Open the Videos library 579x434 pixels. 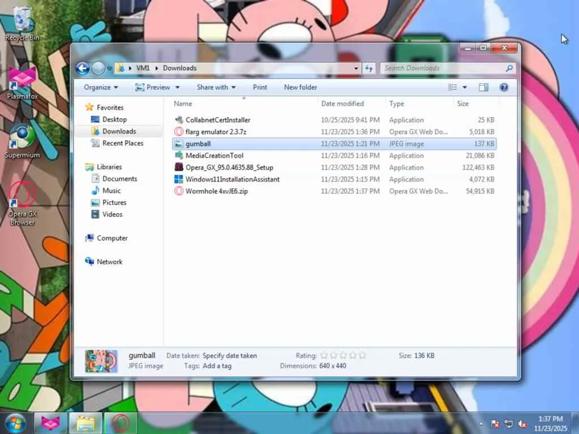point(113,214)
